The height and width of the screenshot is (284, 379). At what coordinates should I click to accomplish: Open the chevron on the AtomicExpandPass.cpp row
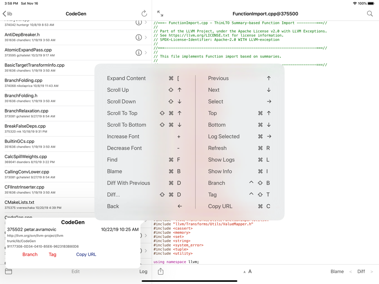click(x=146, y=52)
